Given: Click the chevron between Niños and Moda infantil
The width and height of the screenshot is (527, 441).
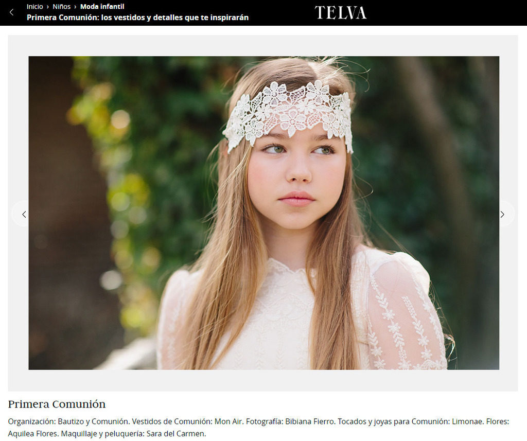Looking at the screenshot, I should pos(75,7).
